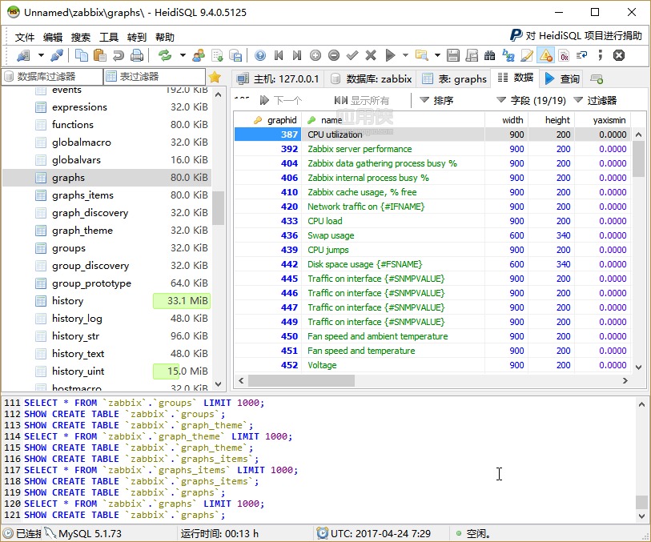Open the session manager connect icon
This screenshot has height=542, width=651.
pyautogui.click(x=24, y=55)
